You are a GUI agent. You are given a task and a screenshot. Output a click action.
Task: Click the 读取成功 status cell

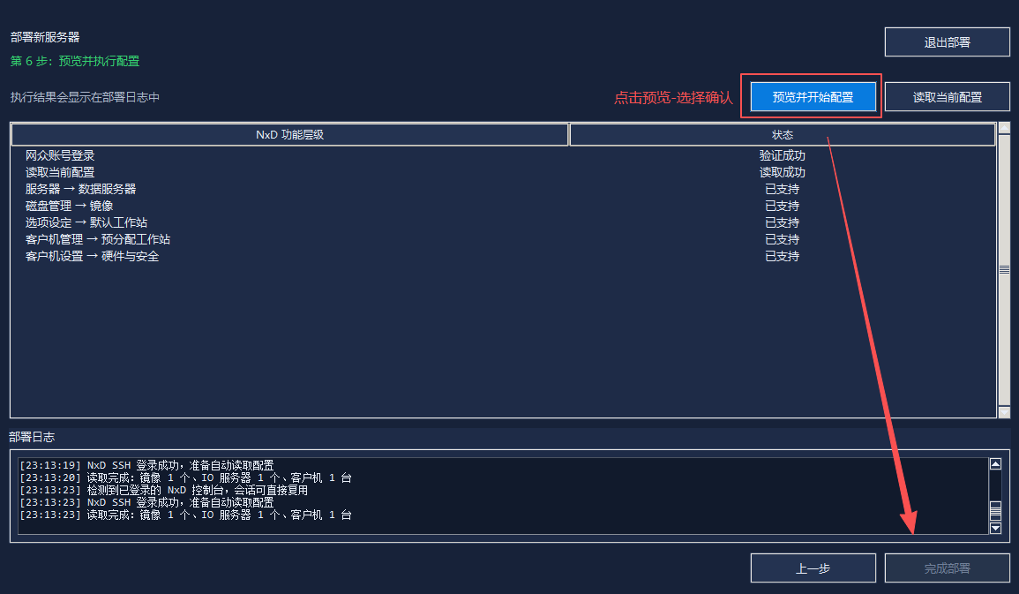[783, 172]
